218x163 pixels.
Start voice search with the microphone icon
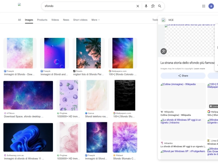pos(146,6)
